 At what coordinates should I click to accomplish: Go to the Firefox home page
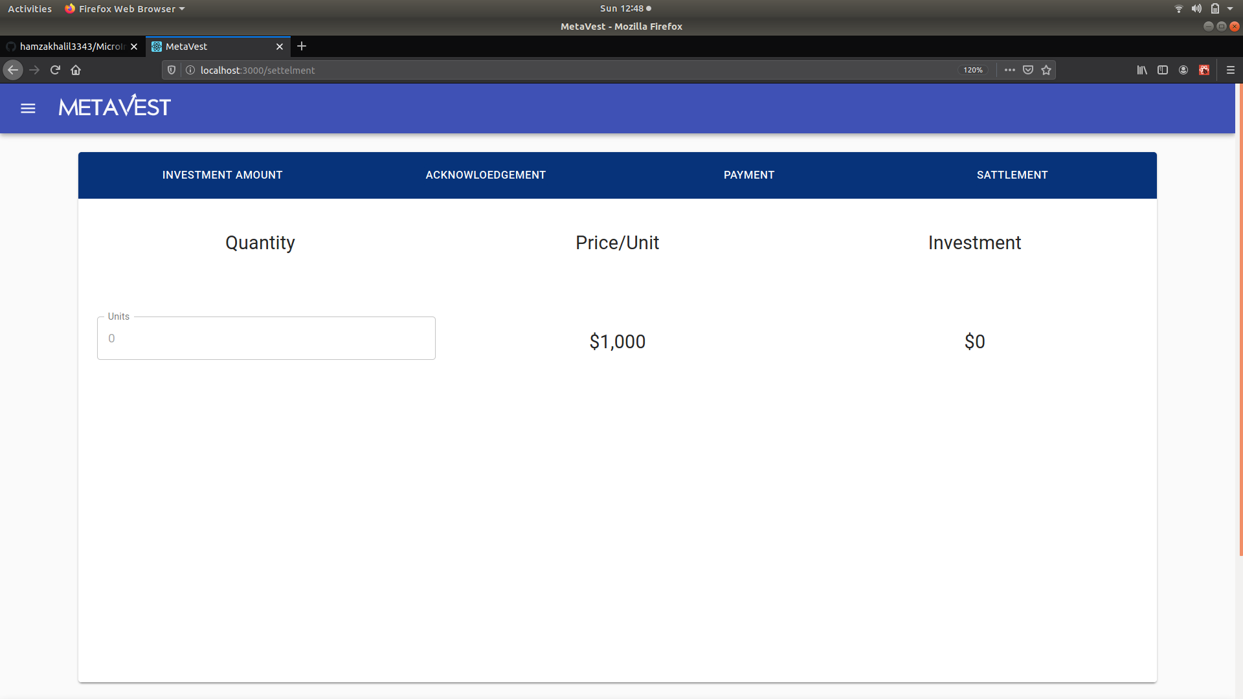tap(76, 70)
